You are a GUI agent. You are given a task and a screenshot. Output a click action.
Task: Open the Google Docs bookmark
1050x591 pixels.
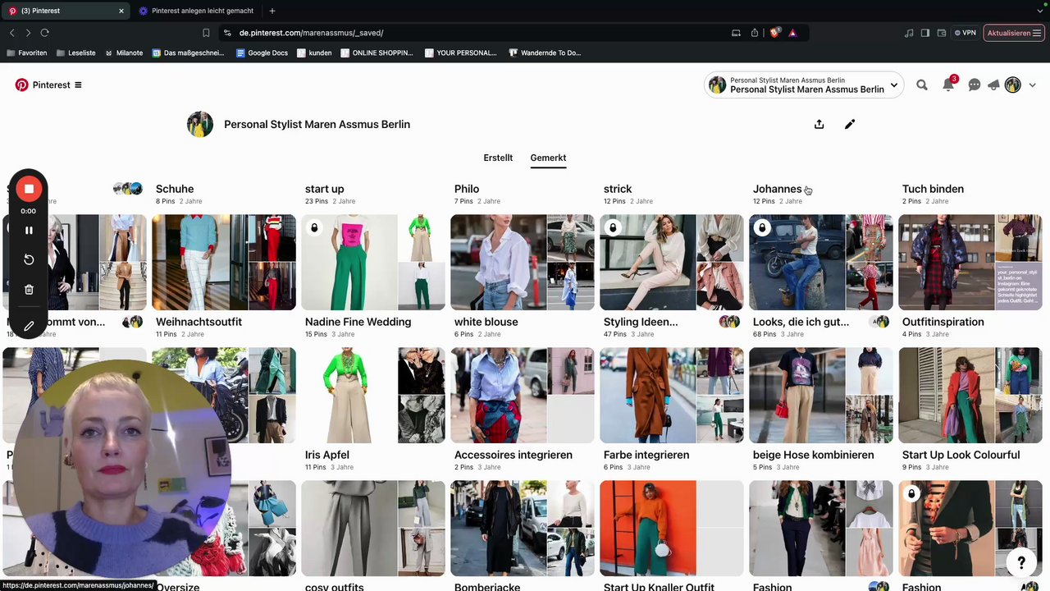tap(262, 53)
